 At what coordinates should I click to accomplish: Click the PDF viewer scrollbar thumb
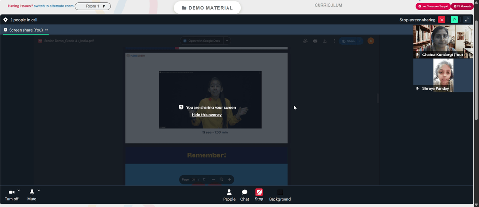[377, 98]
